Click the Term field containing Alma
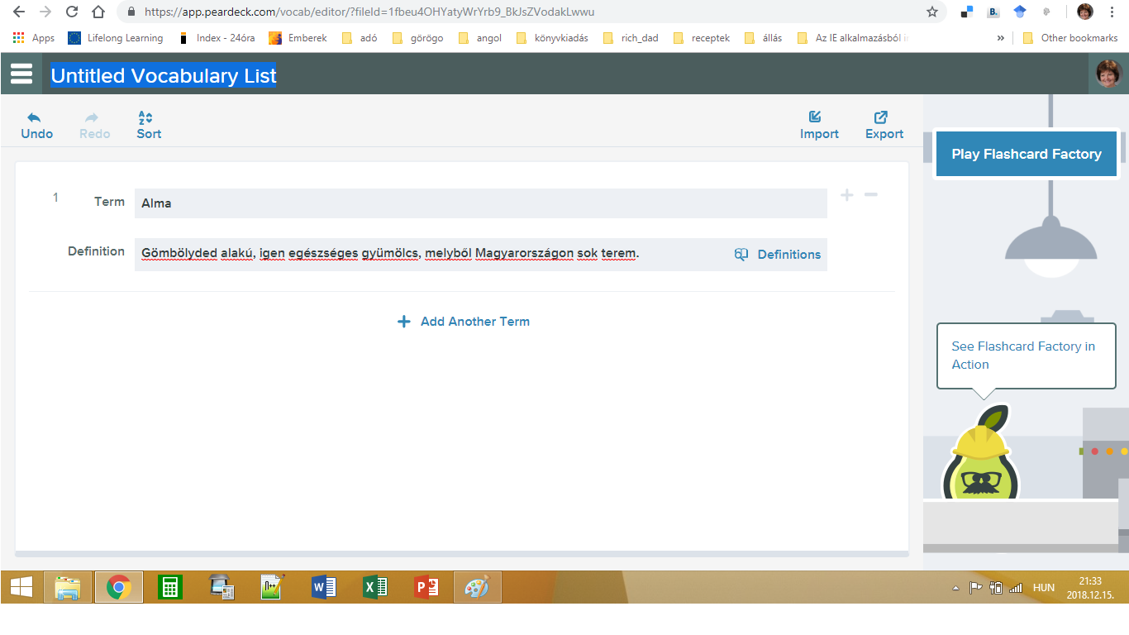 pyautogui.click(x=479, y=203)
